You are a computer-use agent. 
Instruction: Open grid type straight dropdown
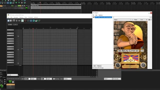(x=33, y=79)
